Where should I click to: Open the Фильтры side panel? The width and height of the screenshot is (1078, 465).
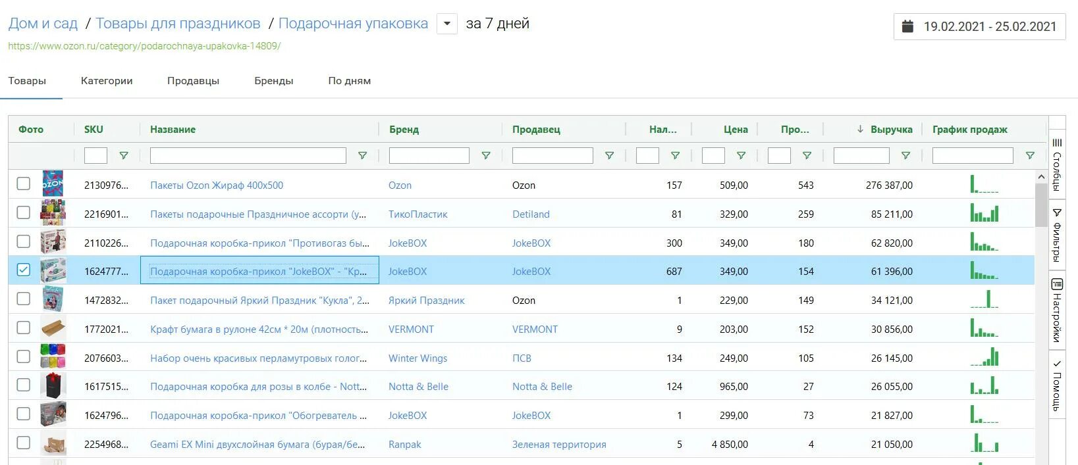click(x=1057, y=235)
